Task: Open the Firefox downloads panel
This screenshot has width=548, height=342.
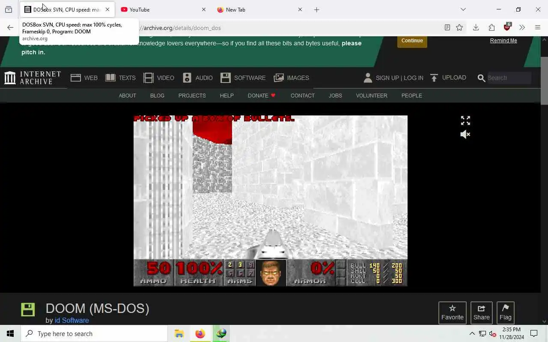Action: tap(476, 28)
